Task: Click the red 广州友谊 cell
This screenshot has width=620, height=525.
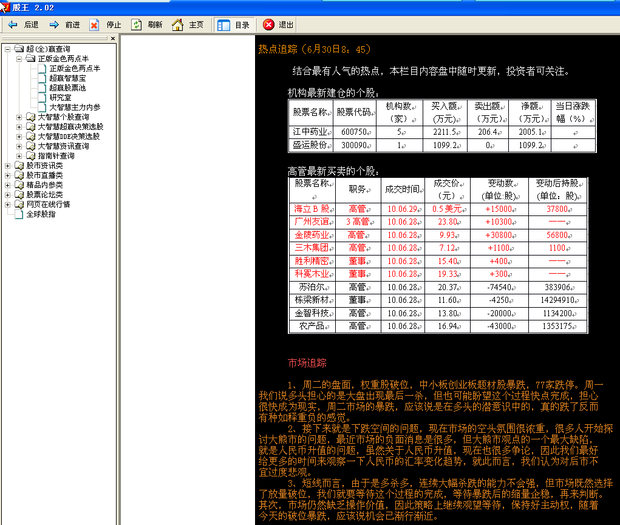Action: [x=312, y=222]
